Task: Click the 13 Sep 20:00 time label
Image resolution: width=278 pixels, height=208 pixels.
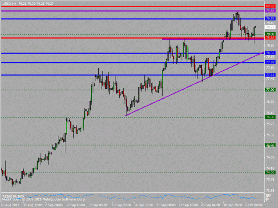Action: [121, 205]
